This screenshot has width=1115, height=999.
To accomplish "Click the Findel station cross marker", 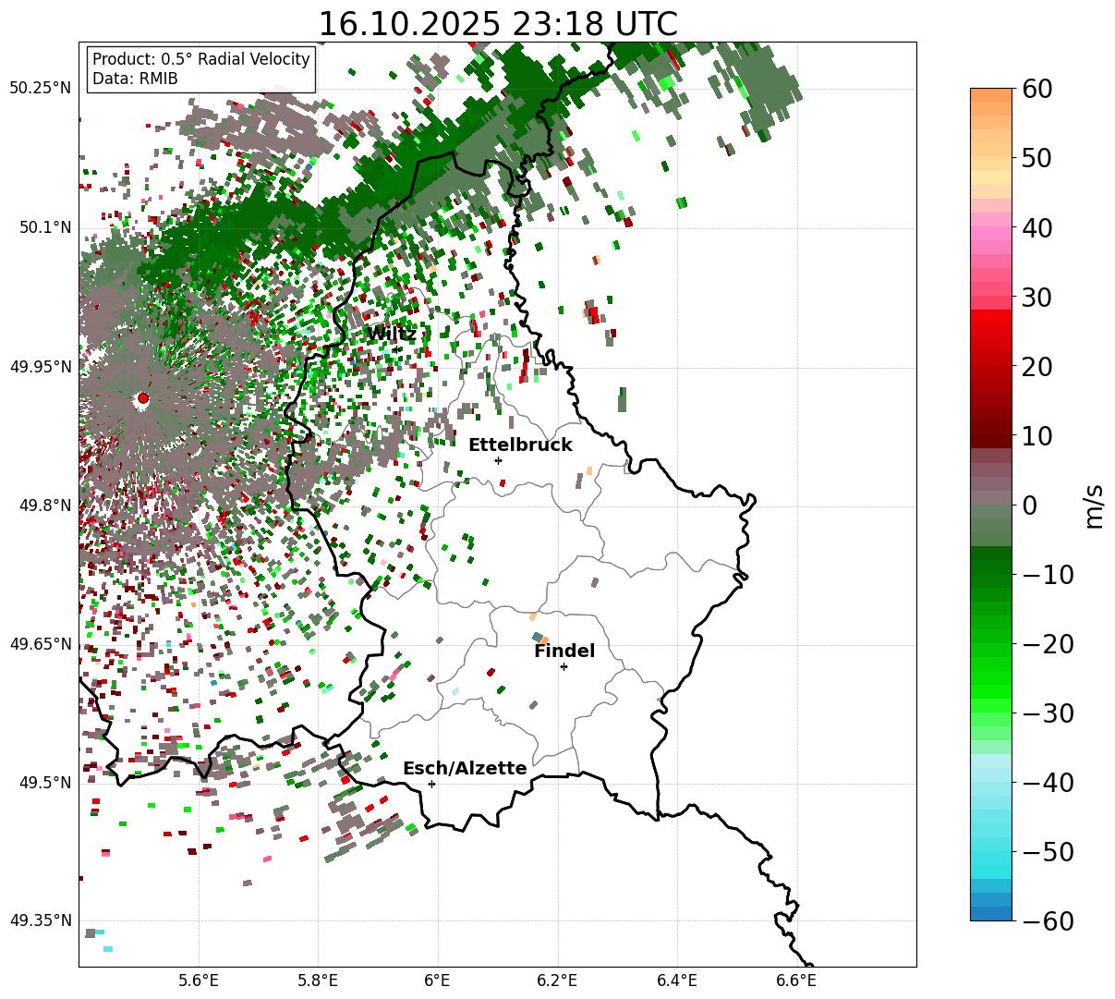I will pyautogui.click(x=564, y=666).
